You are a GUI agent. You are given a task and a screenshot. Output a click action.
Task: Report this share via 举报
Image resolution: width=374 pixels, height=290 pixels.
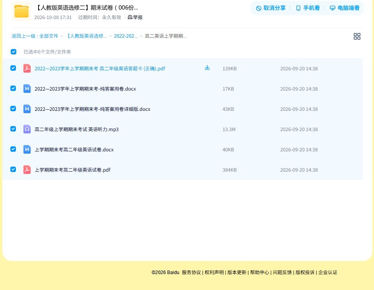(135, 17)
